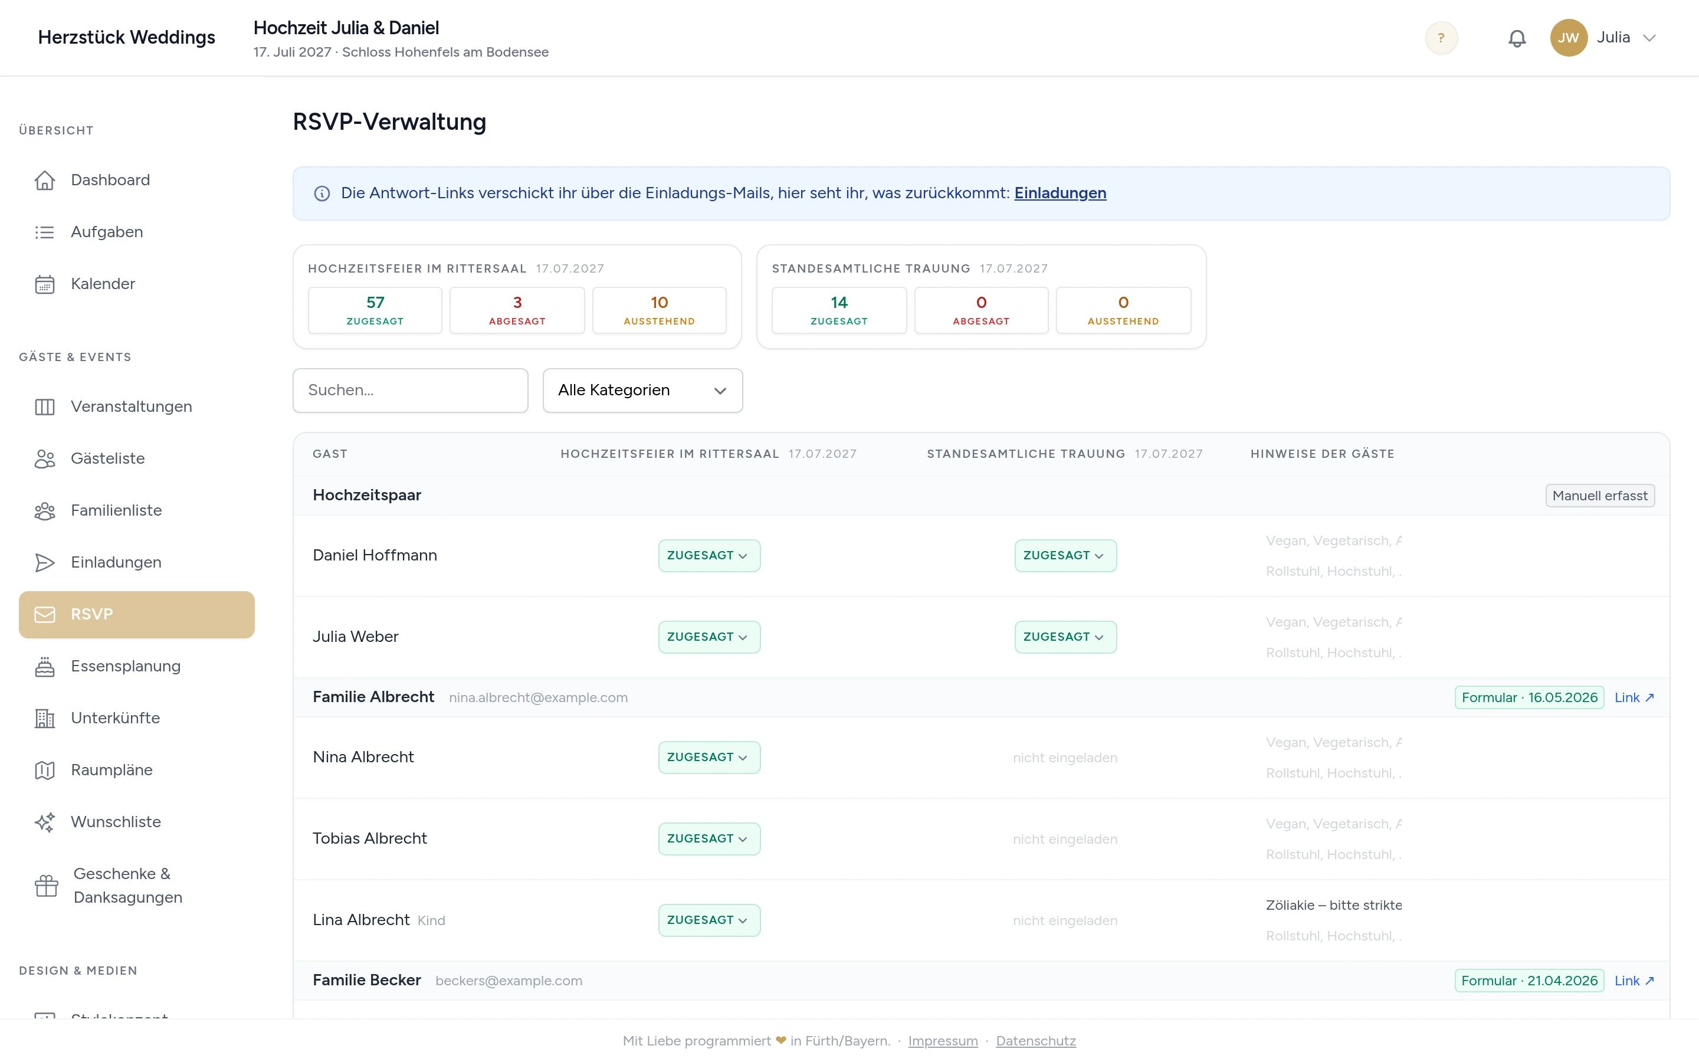This screenshot has height=1062, width=1699.
Task: Click the Geschenke gift box icon
Action: (47, 886)
